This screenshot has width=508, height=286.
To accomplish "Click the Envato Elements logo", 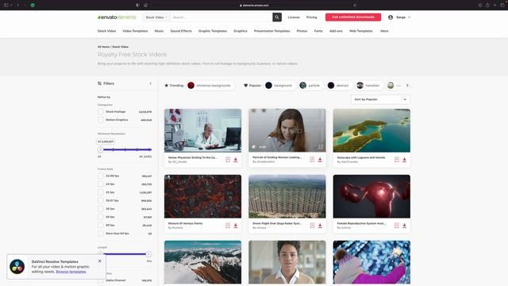I will pos(117,17).
